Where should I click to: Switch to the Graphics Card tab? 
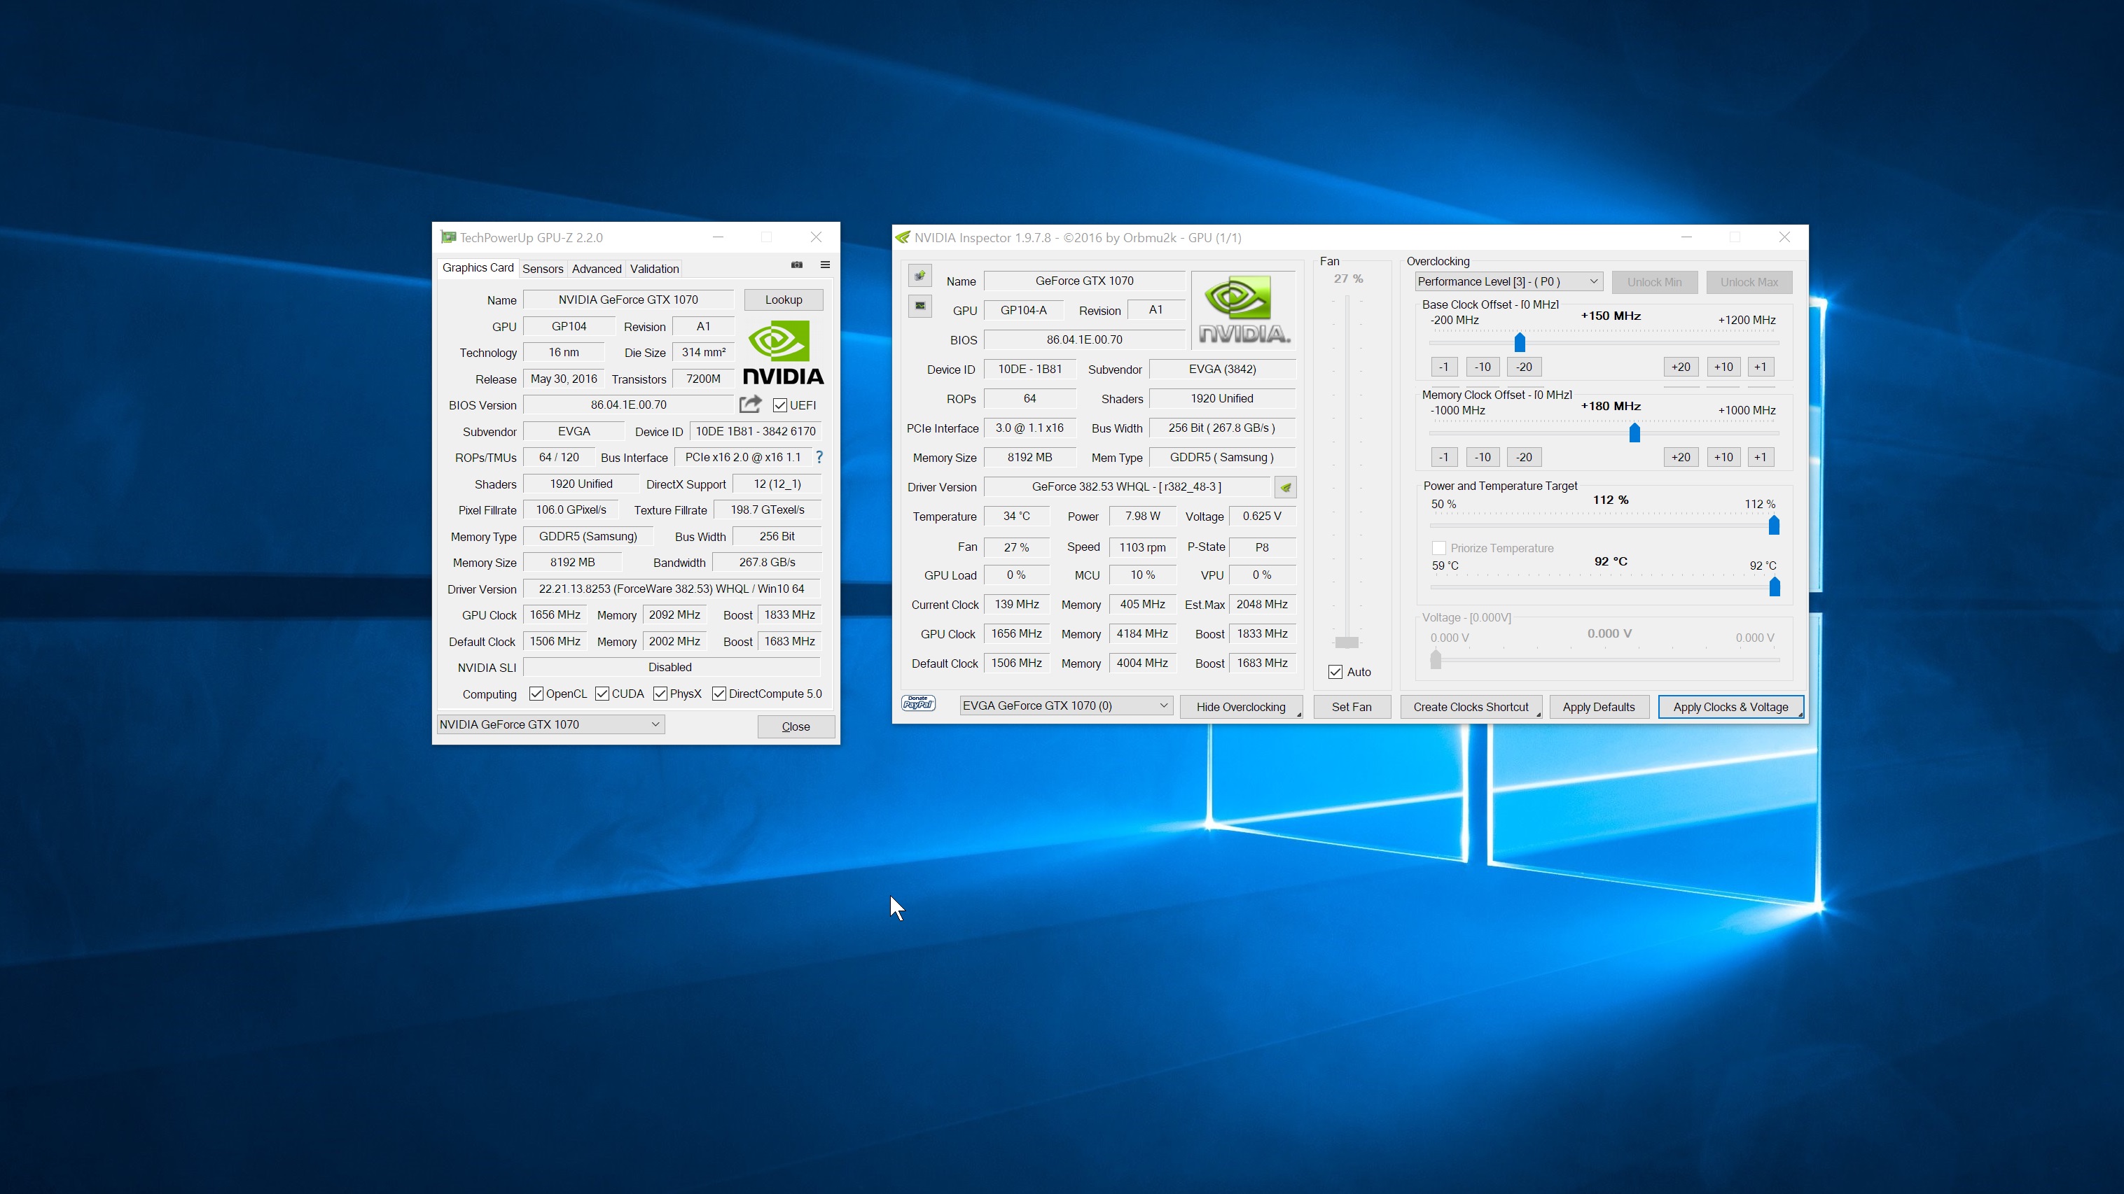click(x=478, y=268)
